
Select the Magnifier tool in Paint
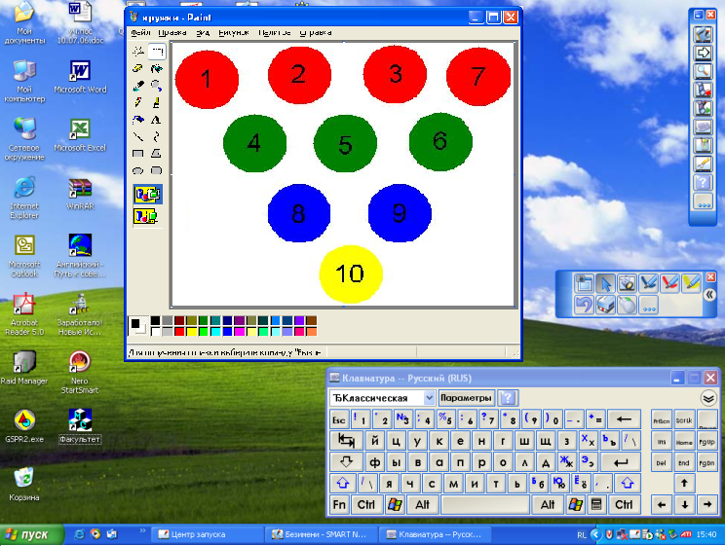point(156,86)
